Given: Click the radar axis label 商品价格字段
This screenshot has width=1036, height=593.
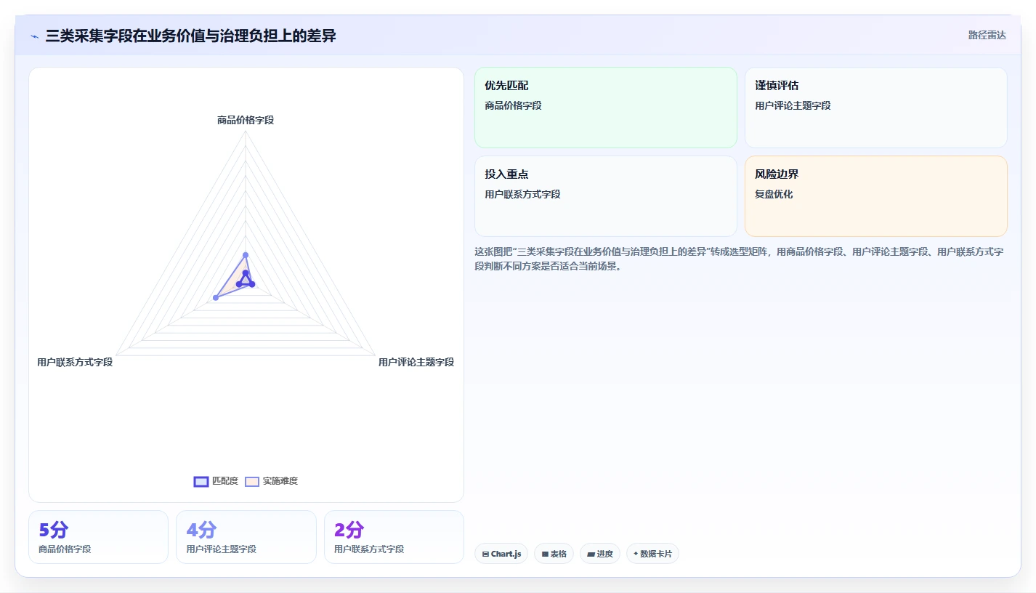Looking at the screenshot, I should click(x=246, y=120).
